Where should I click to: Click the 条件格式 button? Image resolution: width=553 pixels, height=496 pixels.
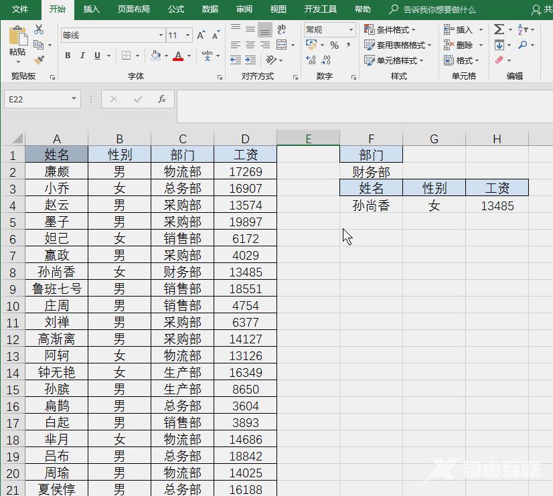(390, 29)
